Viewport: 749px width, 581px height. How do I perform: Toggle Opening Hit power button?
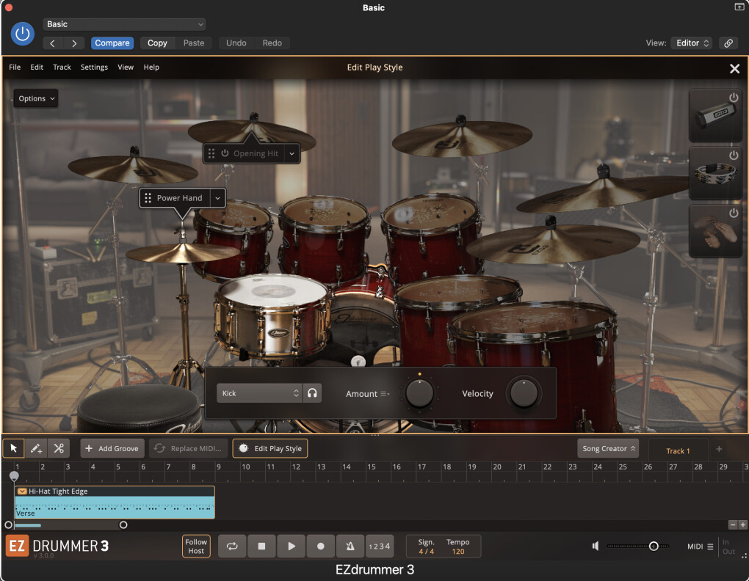[x=225, y=153]
